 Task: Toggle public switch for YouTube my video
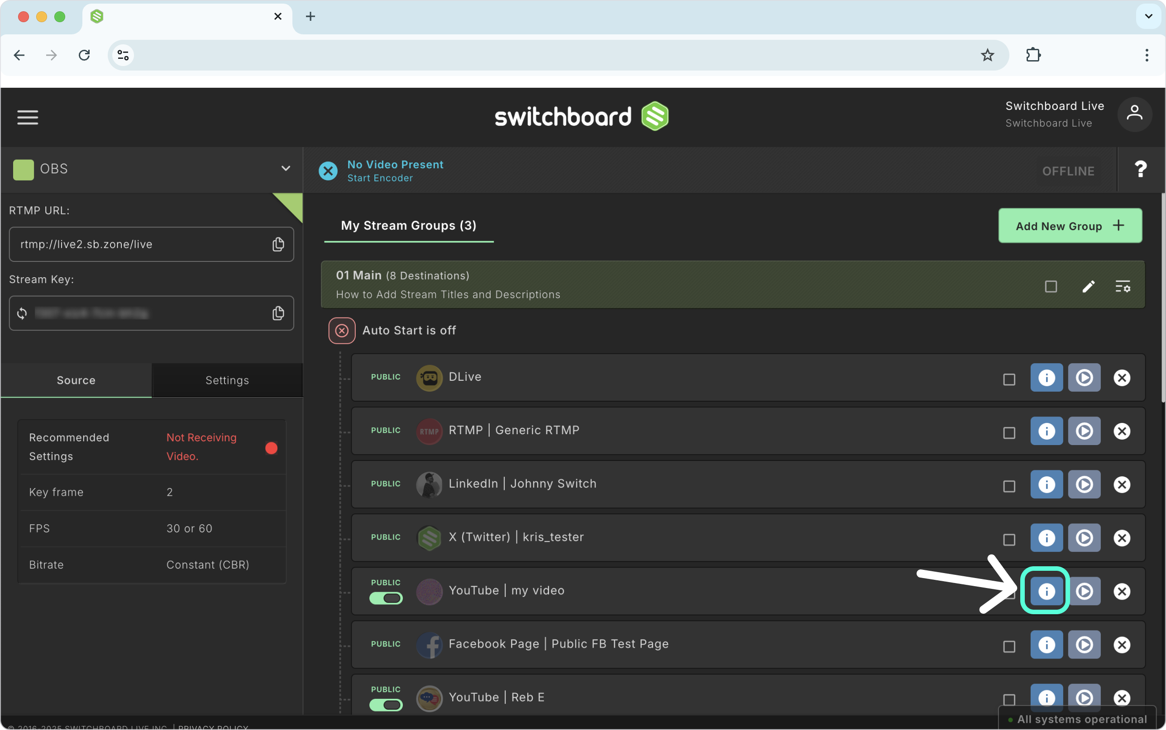click(386, 599)
